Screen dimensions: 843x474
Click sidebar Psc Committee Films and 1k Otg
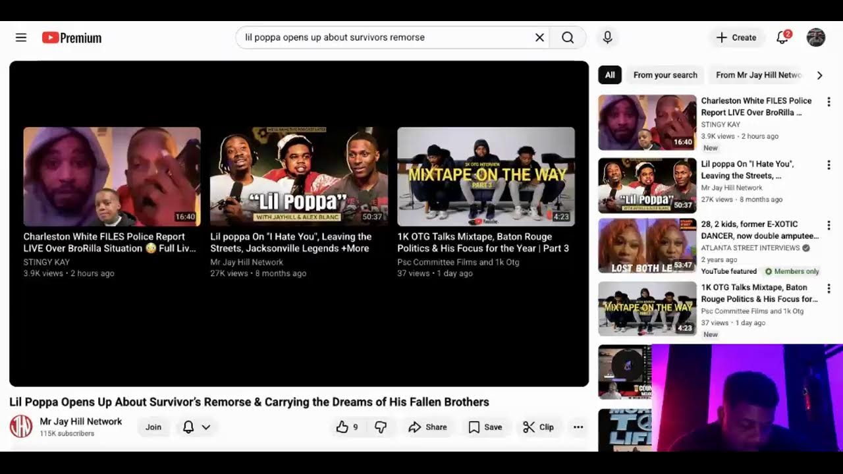click(x=752, y=311)
